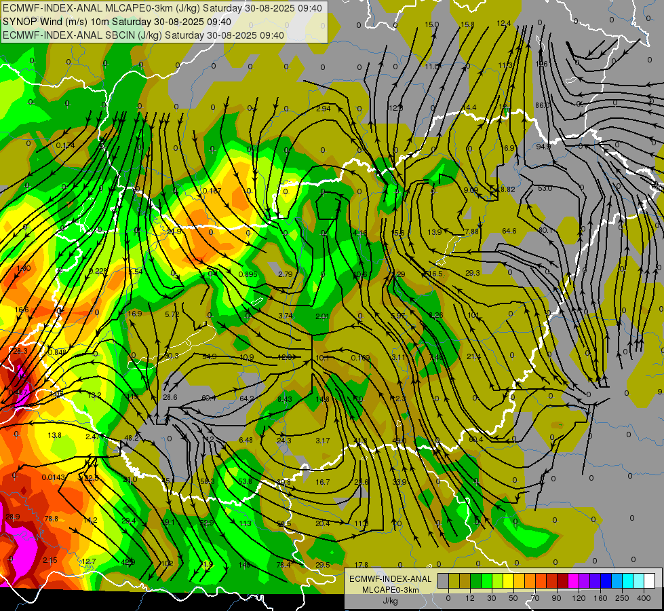
Task: Click the map value 7.88
Action: (472, 232)
